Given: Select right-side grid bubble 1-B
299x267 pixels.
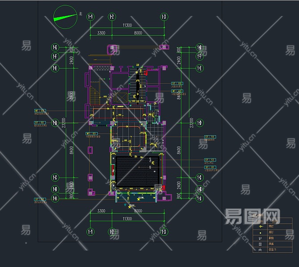Looking at the screenshot, I should (200, 189).
